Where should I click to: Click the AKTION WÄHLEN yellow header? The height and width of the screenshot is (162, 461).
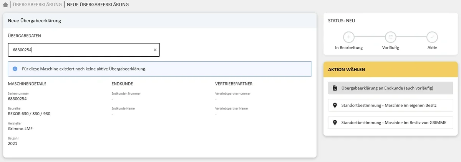coord(390,69)
